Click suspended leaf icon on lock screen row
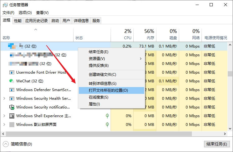233x152 pixels. tap(107, 125)
